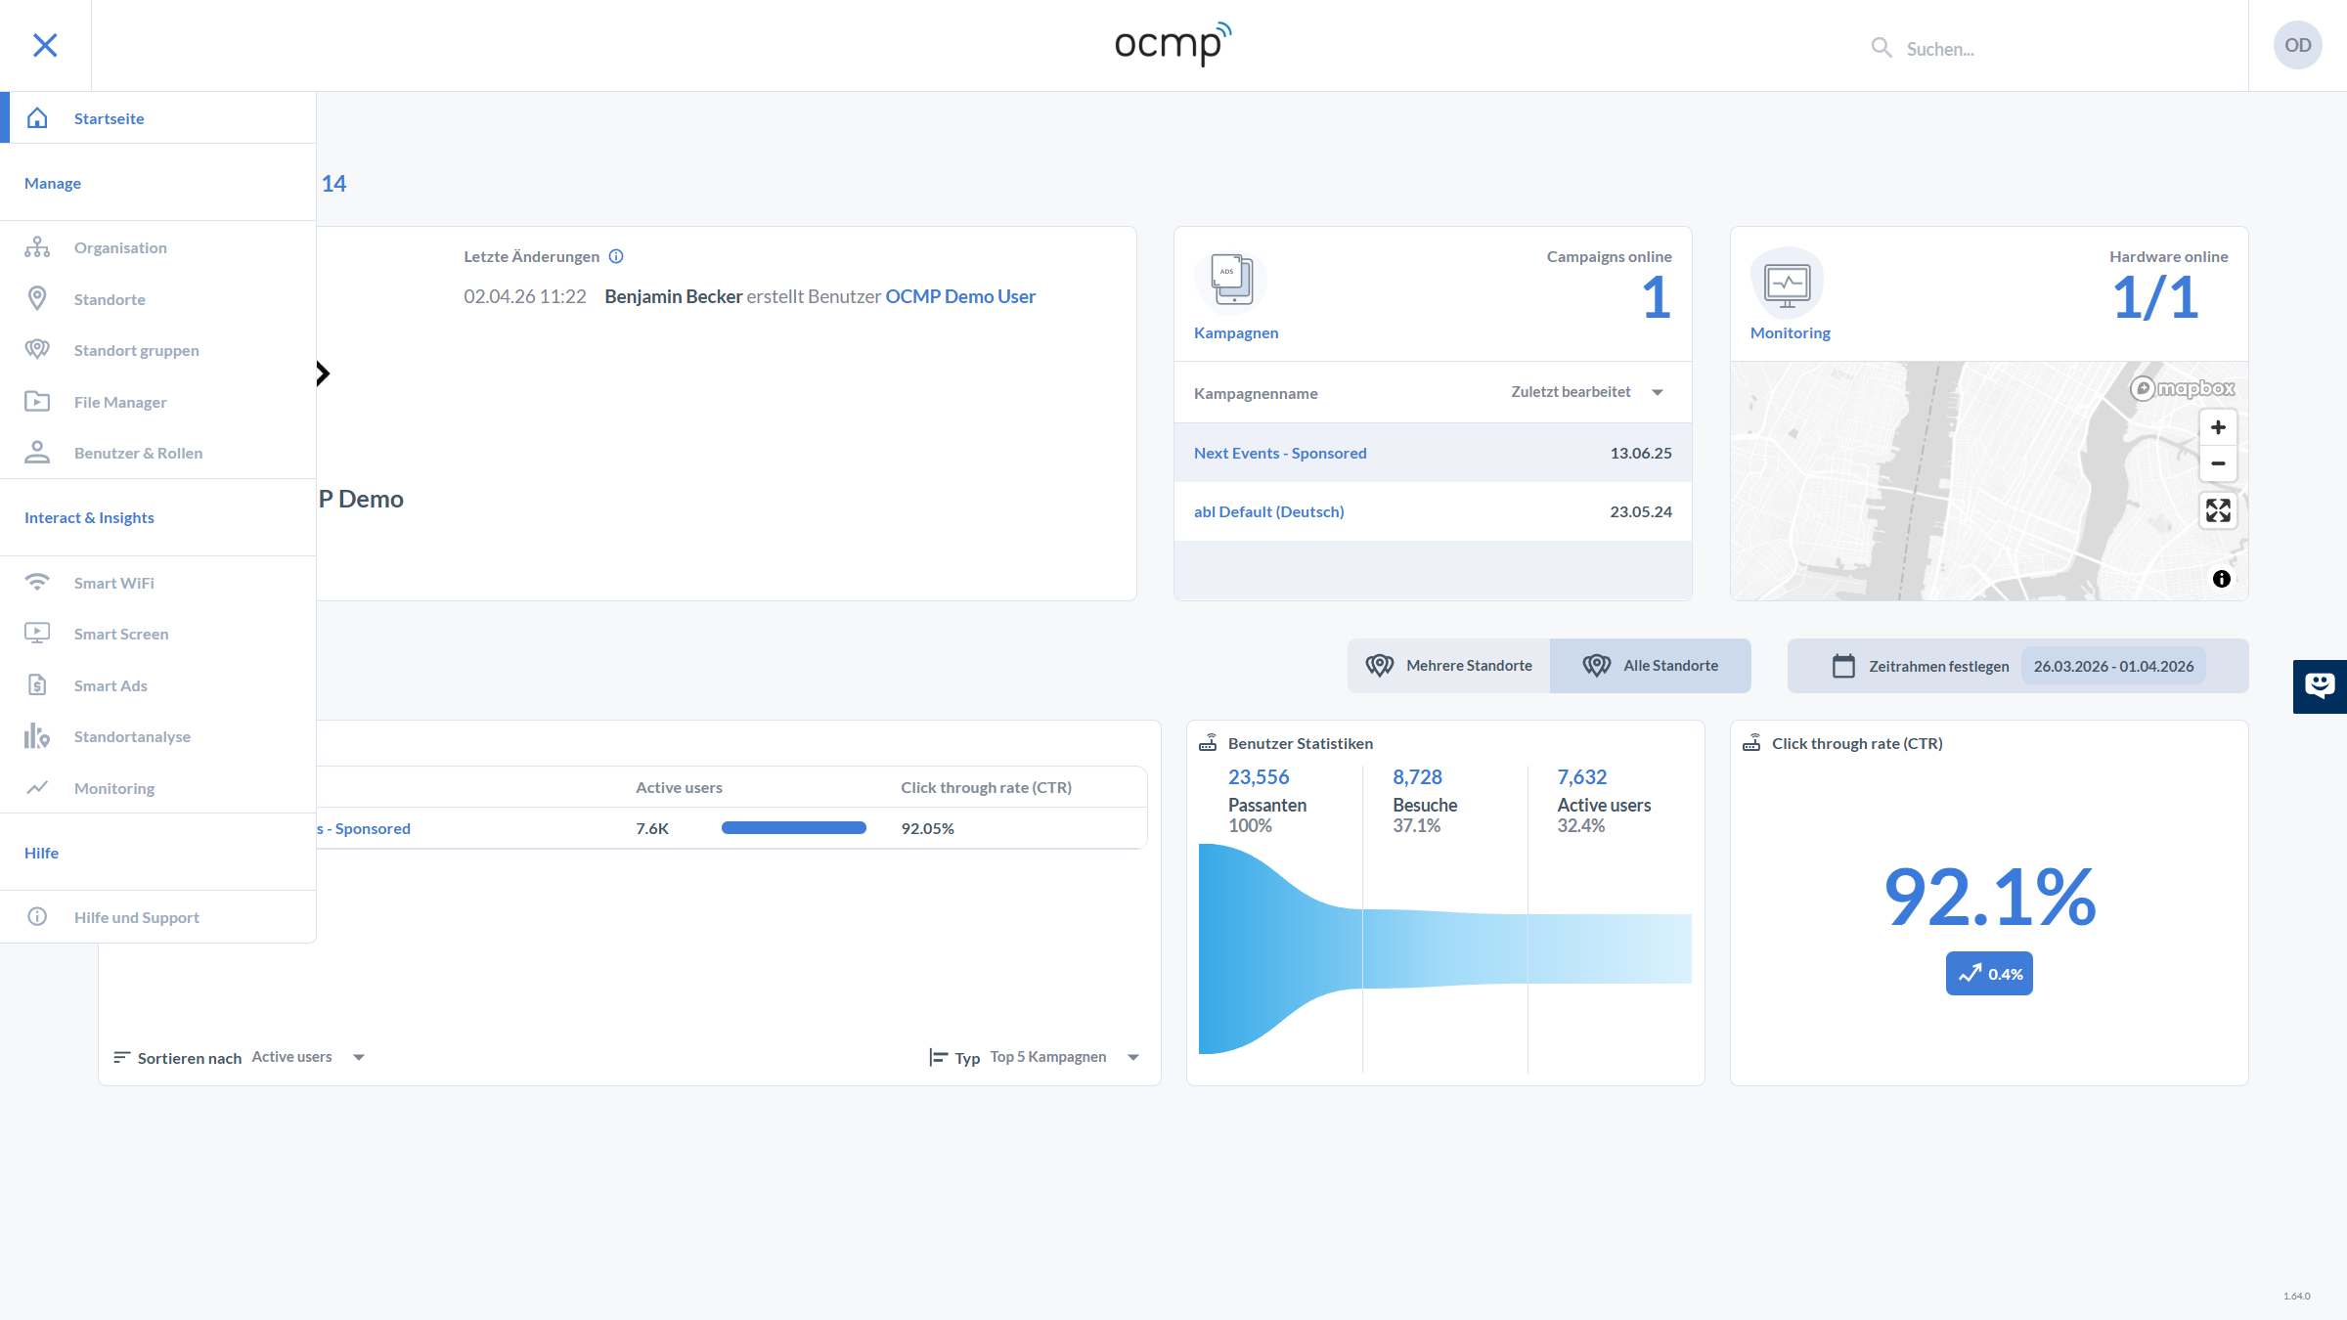Open the chat support widget
This screenshot has width=2347, height=1320.
click(x=2319, y=685)
